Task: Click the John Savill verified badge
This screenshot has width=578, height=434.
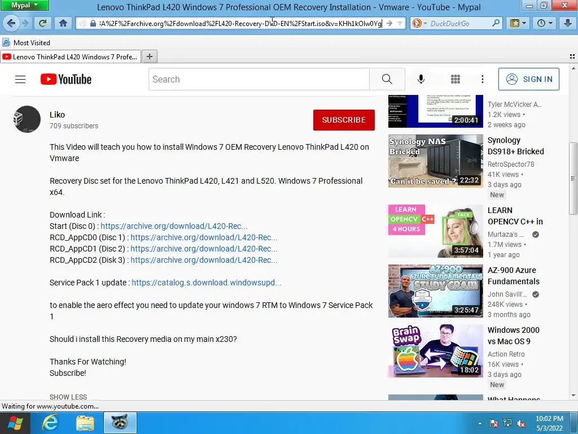Action: pos(536,294)
